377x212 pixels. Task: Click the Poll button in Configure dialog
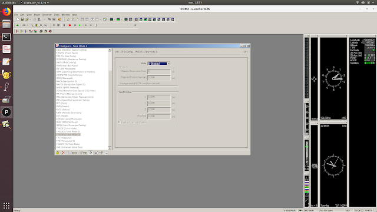[83, 153]
